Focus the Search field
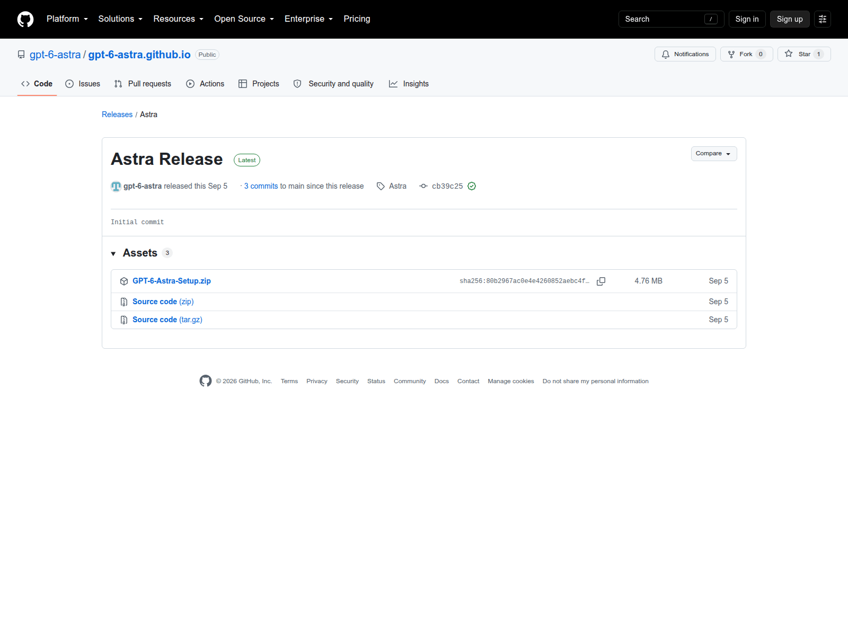This screenshot has height=636, width=848. click(x=671, y=19)
